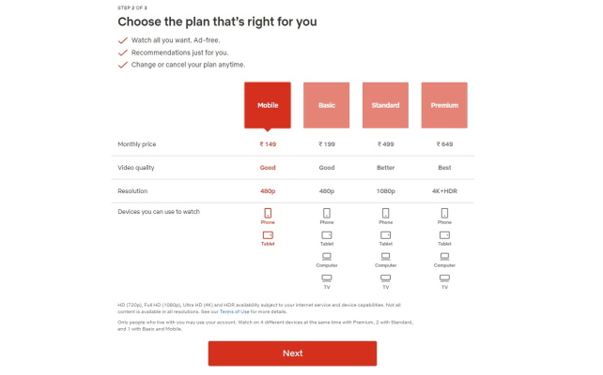Click the 1080p resolution under Standard

[x=386, y=191]
